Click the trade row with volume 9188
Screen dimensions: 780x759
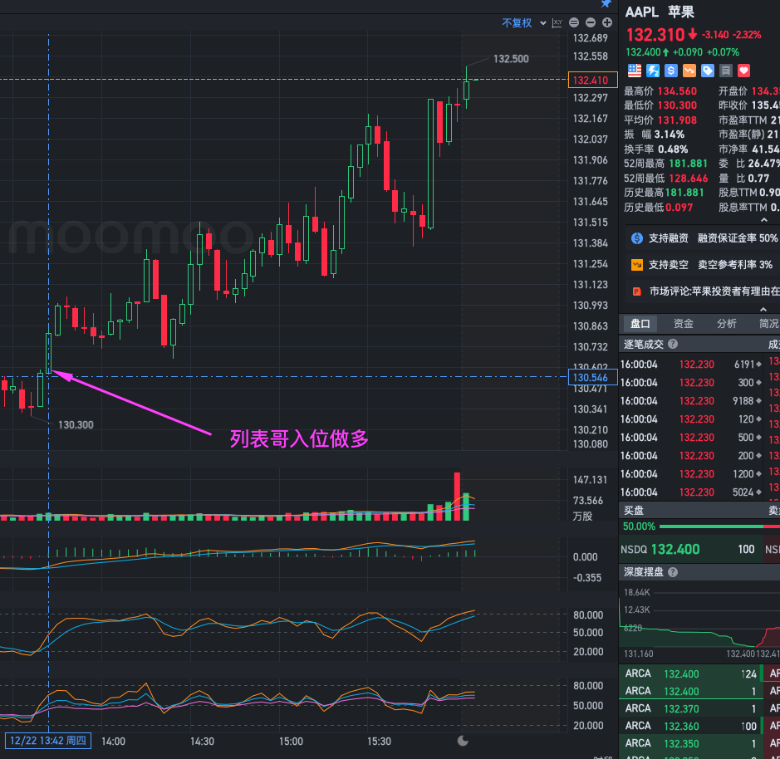[693, 401]
